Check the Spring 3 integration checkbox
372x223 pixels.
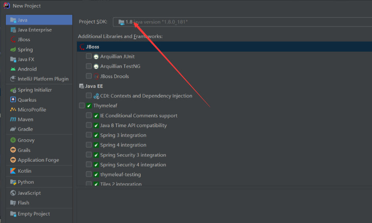tap(89, 135)
